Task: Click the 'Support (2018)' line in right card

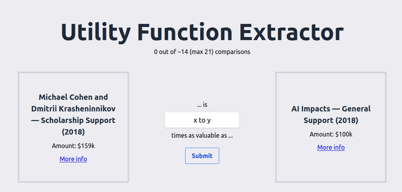Action: [331, 120]
